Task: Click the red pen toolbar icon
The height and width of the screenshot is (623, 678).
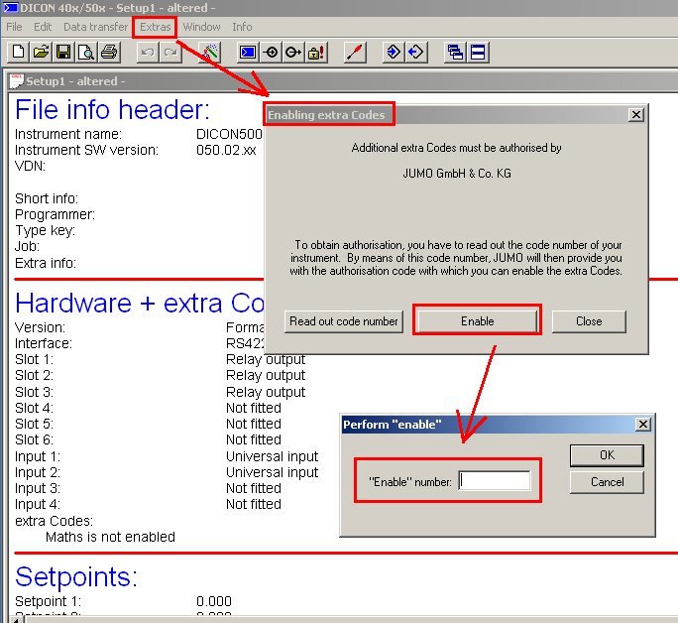Action: (355, 53)
